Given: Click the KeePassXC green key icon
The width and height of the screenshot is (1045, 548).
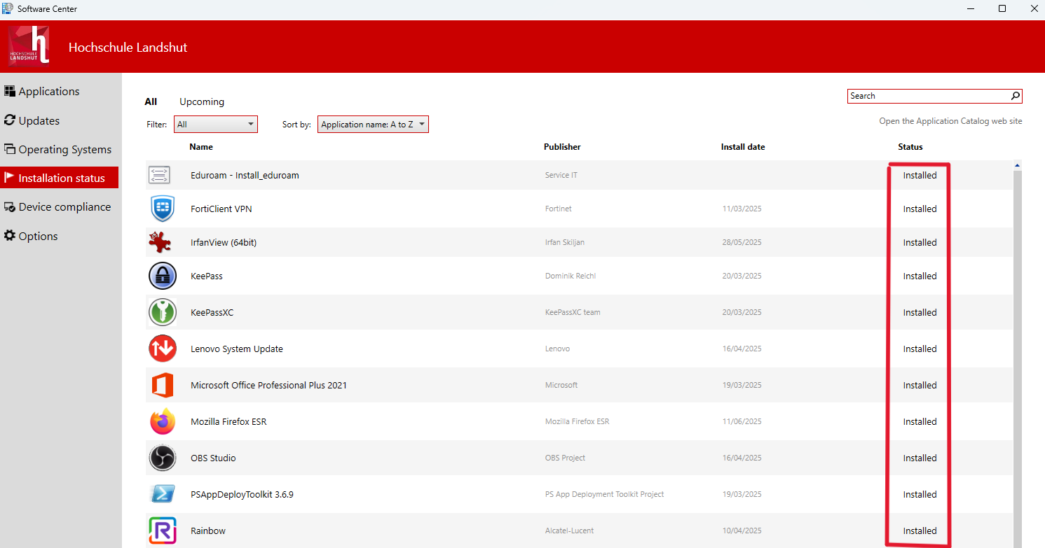Looking at the screenshot, I should point(163,312).
